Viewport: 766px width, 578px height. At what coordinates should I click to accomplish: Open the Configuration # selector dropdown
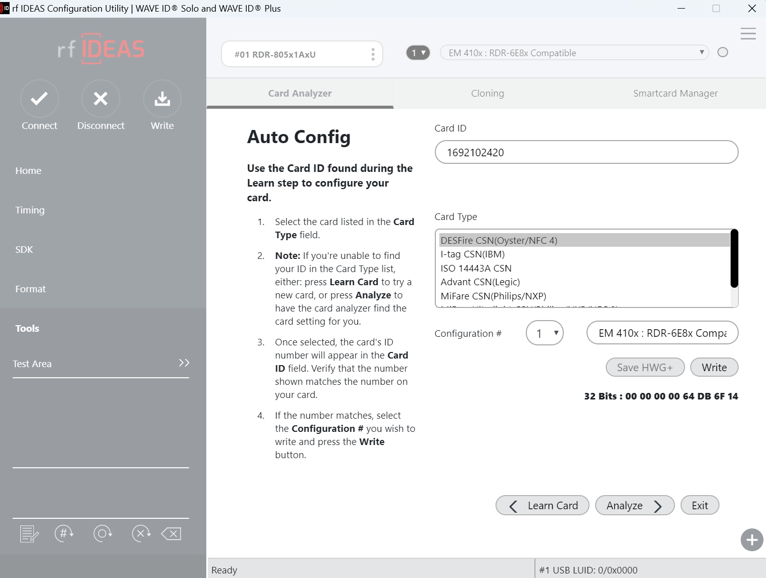click(x=545, y=333)
